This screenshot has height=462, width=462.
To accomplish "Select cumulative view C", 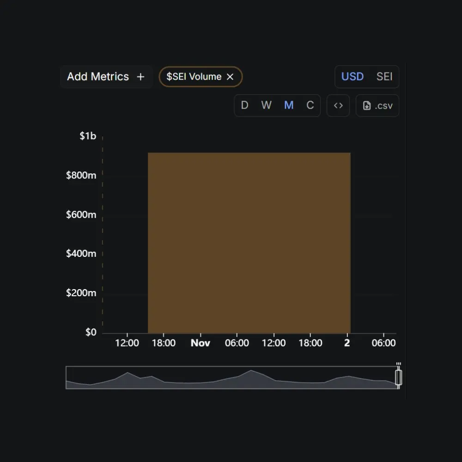I will pyautogui.click(x=310, y=105).
